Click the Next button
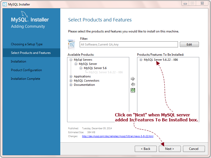This screenshot has width=211, height=158. click(170, 149)
